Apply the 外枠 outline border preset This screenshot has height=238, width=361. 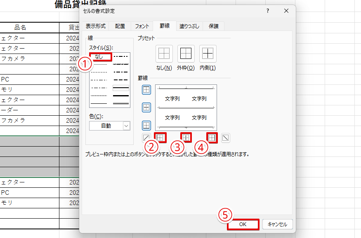(x=186, y=54)
